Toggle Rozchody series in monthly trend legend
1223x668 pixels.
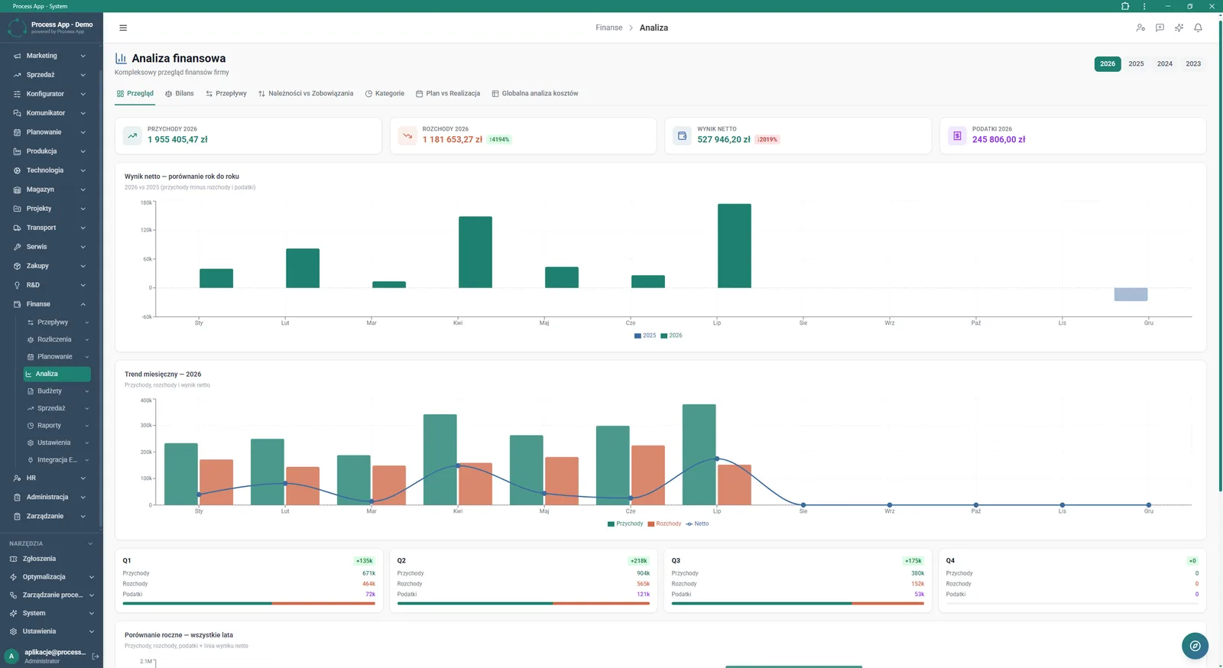click(x=664, y=524)
